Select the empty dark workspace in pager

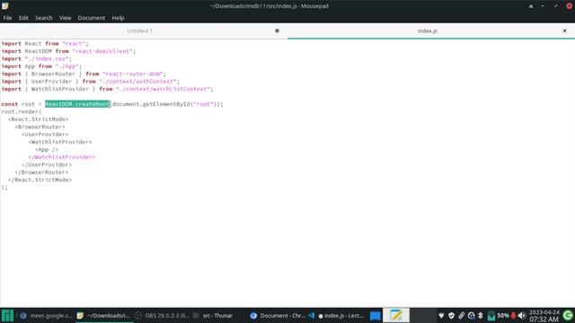pos(423,315)
